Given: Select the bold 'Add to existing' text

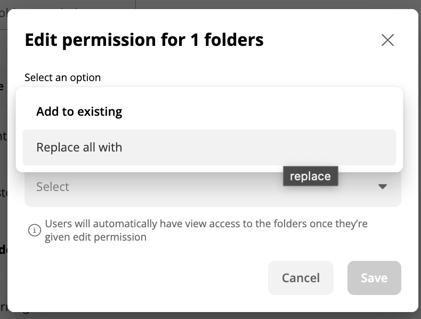Looking at the screenshot, I should [79, 111].
